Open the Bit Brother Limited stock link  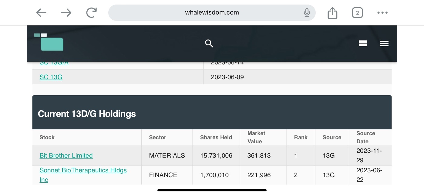click(x=66, y=156)
